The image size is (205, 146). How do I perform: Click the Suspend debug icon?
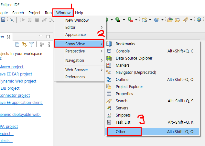[x=29, y=20]
